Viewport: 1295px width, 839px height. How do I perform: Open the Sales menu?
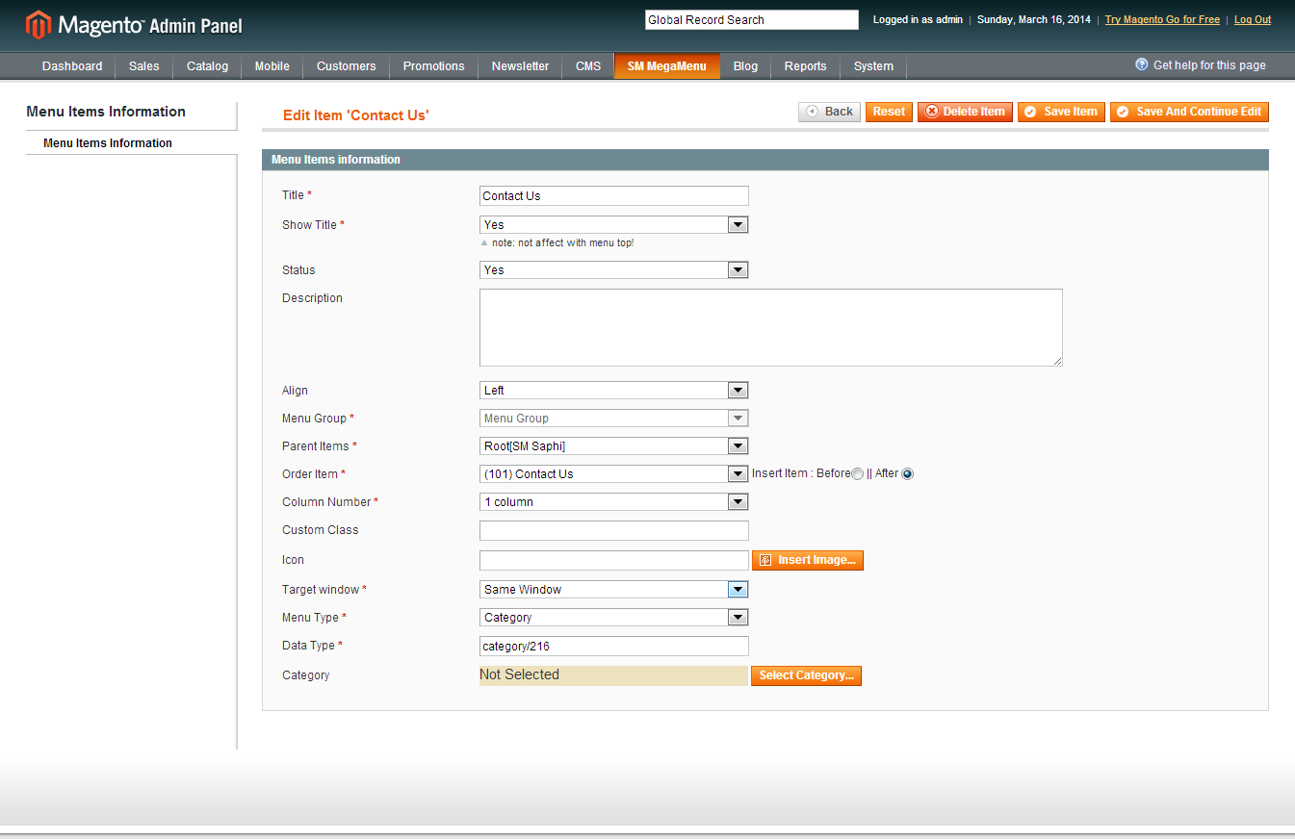144,66
